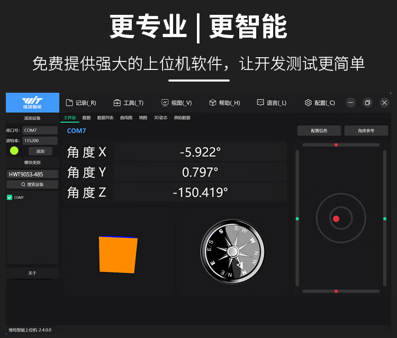The height and width of the screenshot is (338, 397).
Task: Expand the 串口号 COM7 port dropdown
Action: (x=40, y=130)
